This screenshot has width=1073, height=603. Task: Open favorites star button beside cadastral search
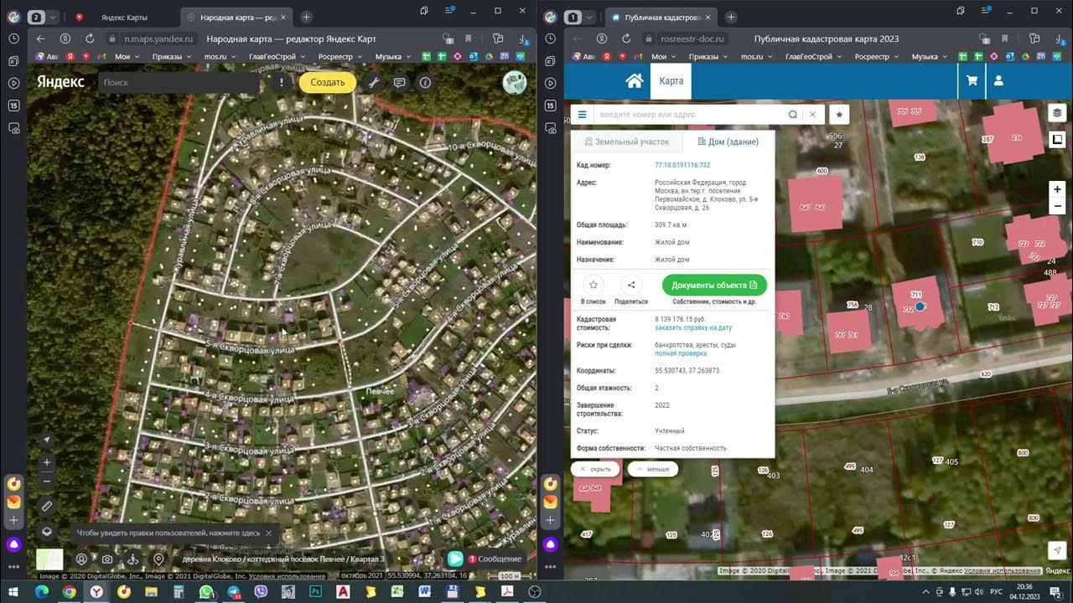pyautogui.click(x=839, y=115)
